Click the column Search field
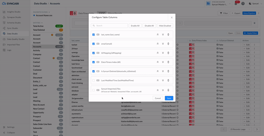 [x=109, y=26]
